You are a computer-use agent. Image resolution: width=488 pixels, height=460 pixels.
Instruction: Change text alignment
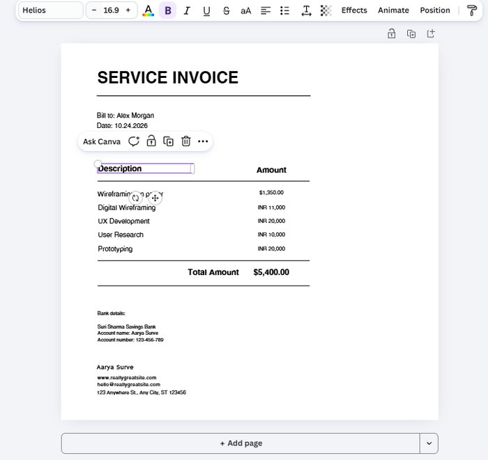point(266,11)
